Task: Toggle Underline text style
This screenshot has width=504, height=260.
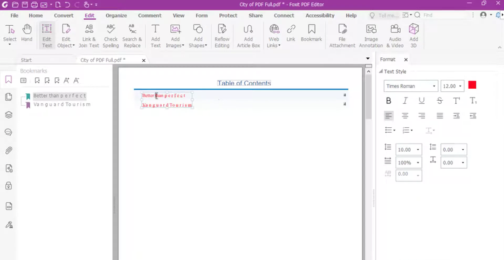Action: pyautogui.click(x=421, y=101)
